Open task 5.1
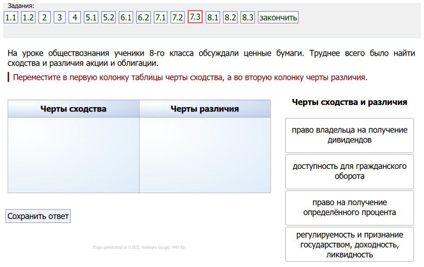 click(x=91, y=18)
